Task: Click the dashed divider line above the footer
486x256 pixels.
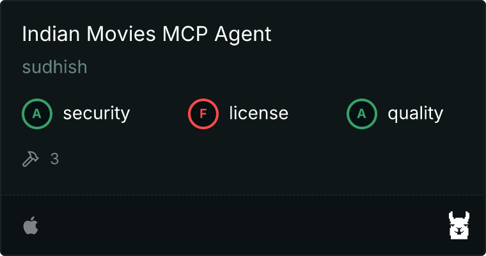Action: coord(243,195)
